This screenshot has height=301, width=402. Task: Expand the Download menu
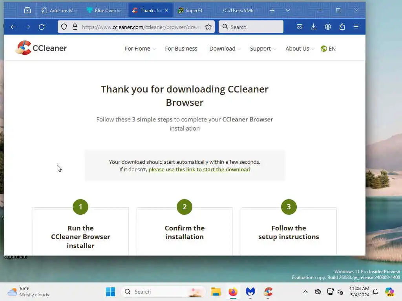tap(225, 49)
